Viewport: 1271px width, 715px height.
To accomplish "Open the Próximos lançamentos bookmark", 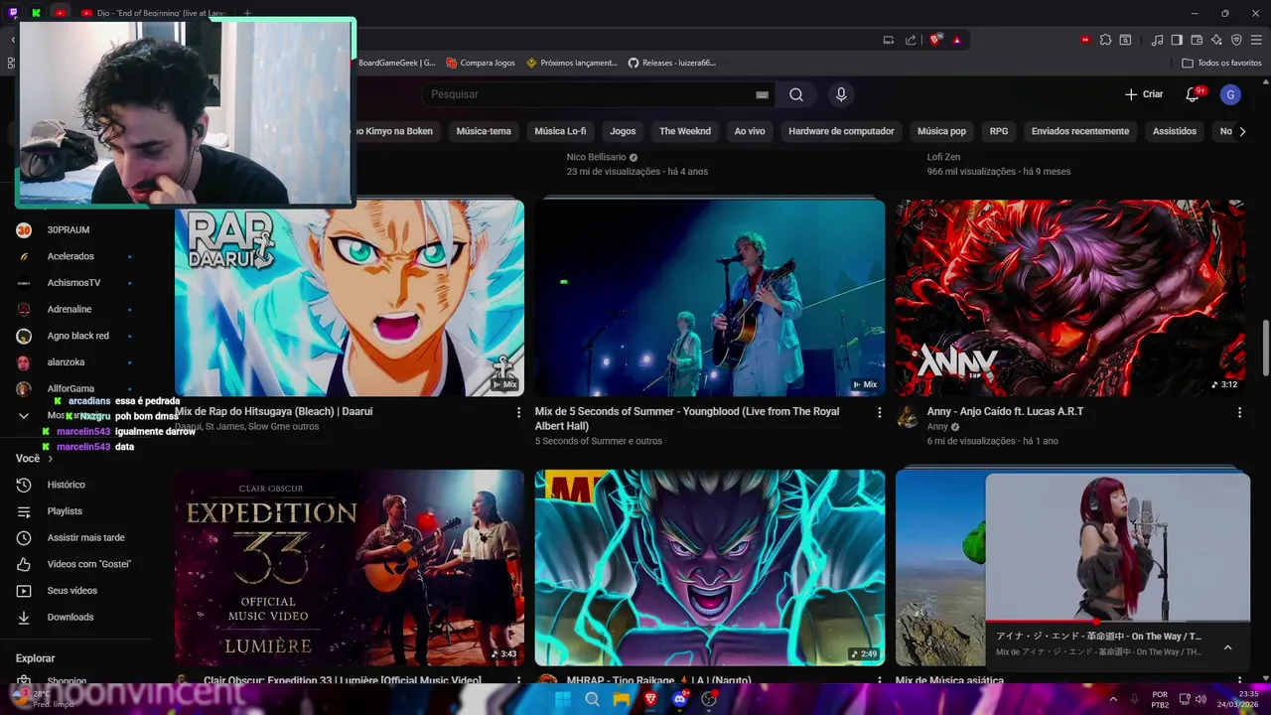I will pos(572,63).
